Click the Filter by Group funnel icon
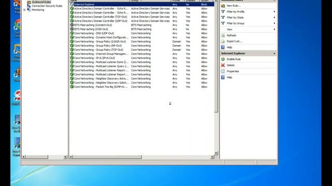 (223, 23)
